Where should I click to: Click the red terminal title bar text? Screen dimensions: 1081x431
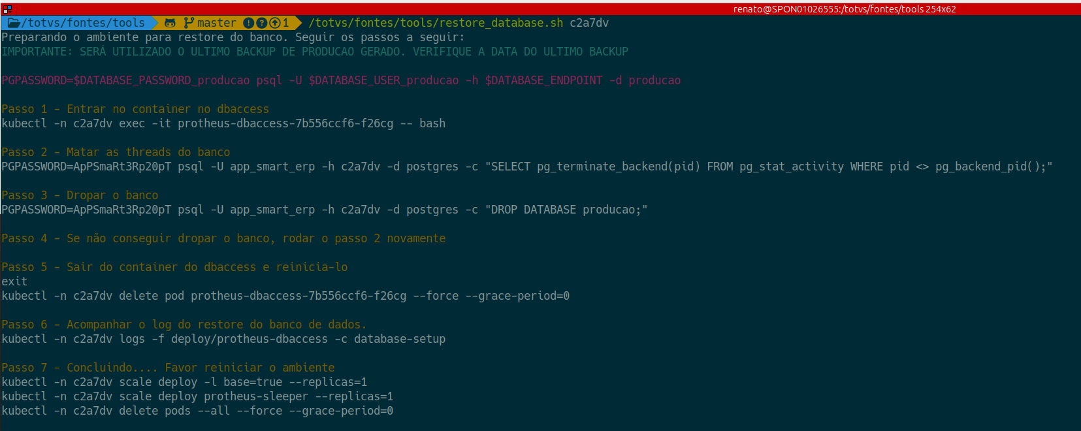pyautogui.click(x=844, y=9)
